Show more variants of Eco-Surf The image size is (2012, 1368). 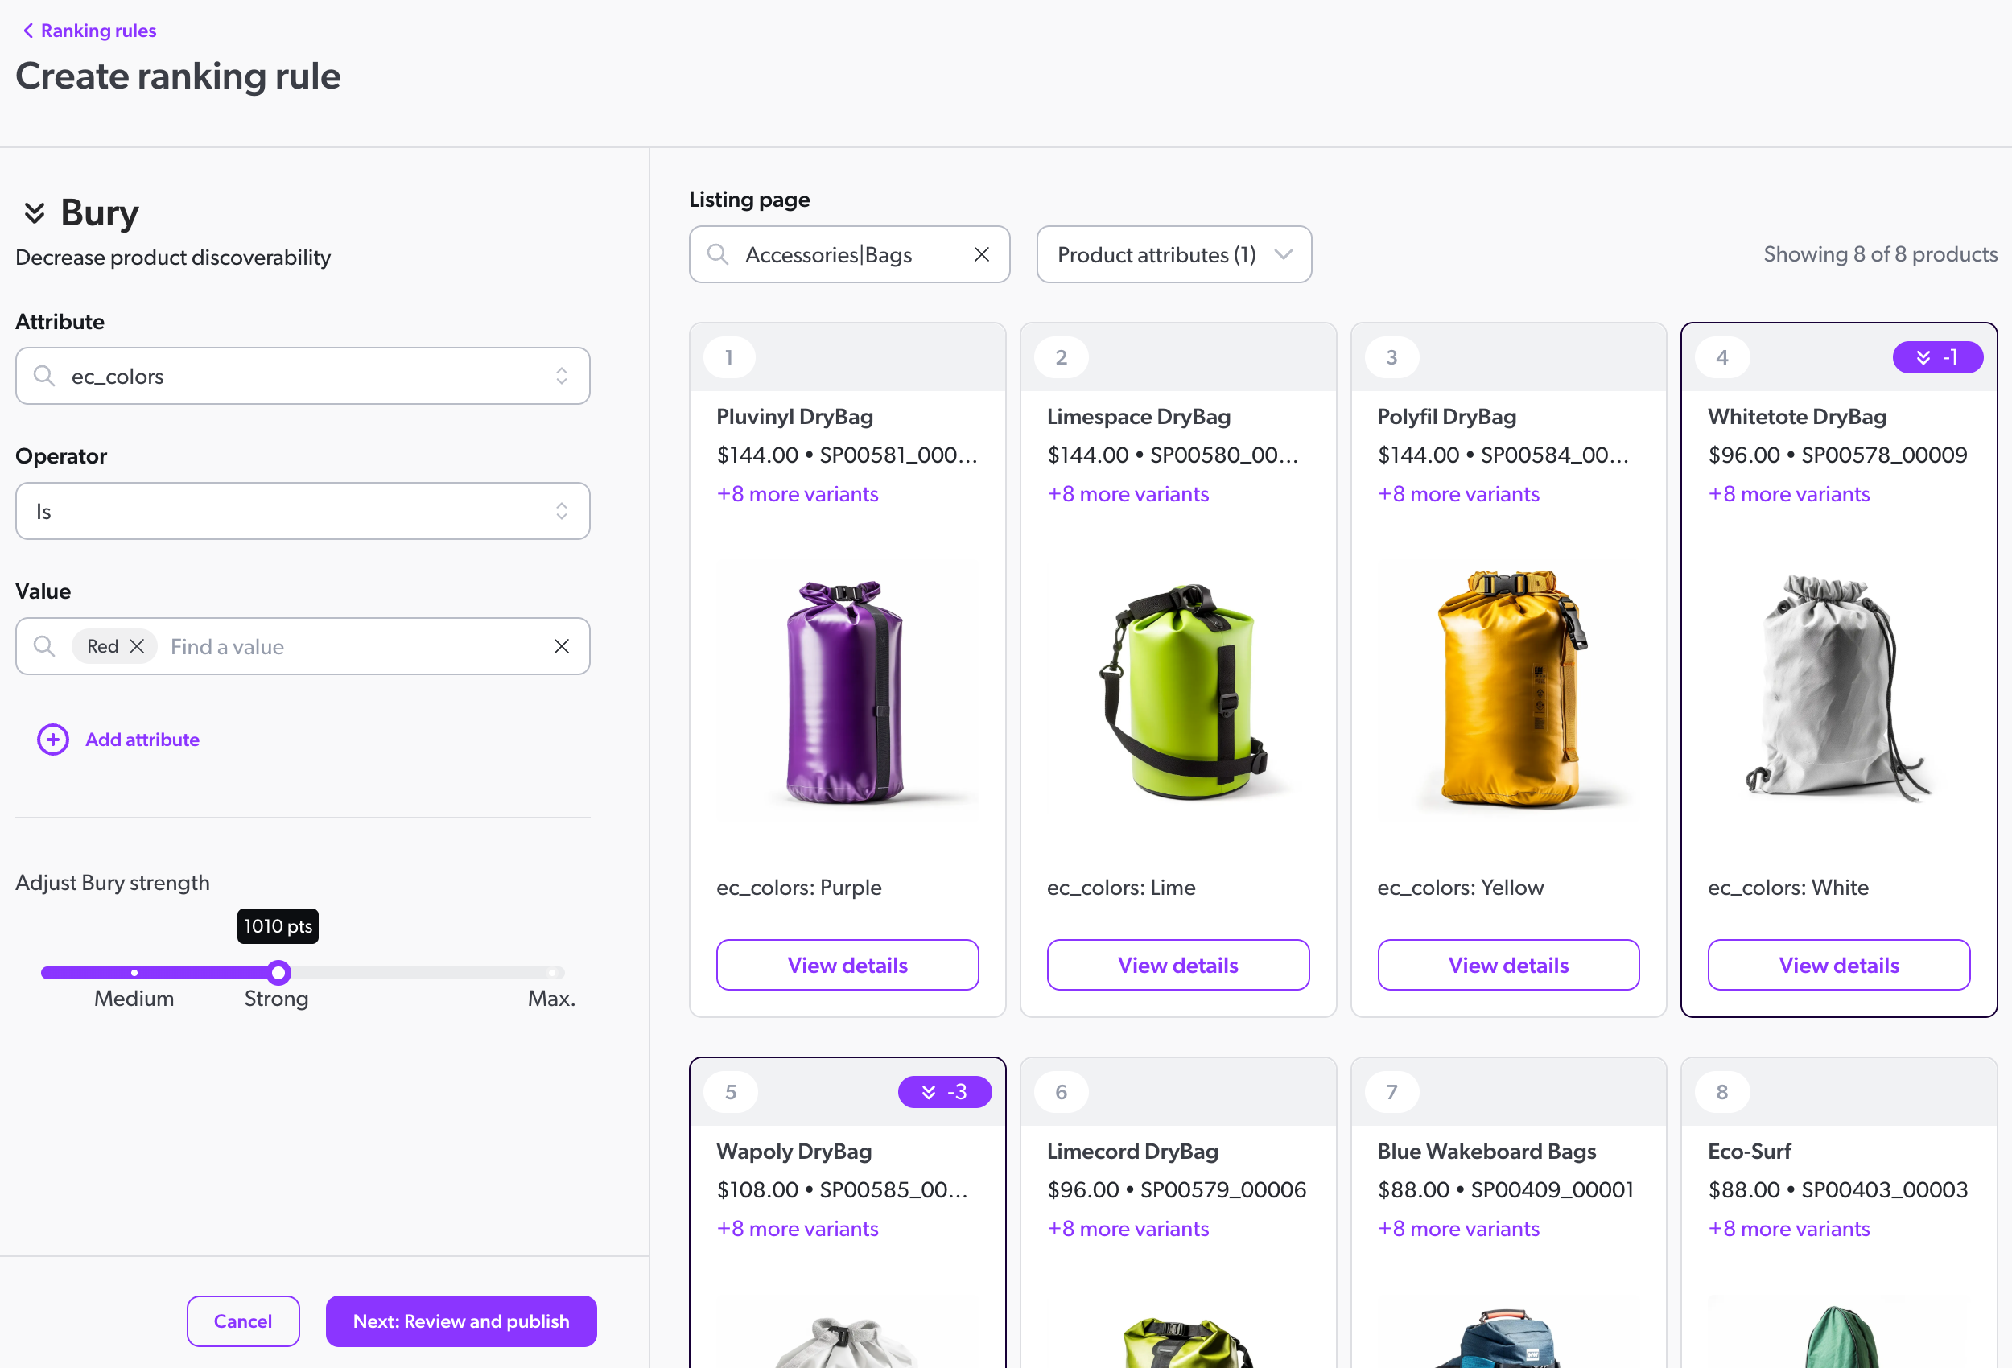(x=1788, y=1229)
